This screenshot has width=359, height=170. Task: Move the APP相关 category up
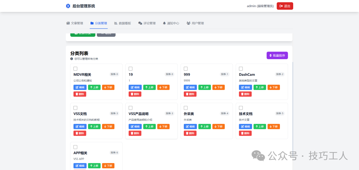coord(94,166)
